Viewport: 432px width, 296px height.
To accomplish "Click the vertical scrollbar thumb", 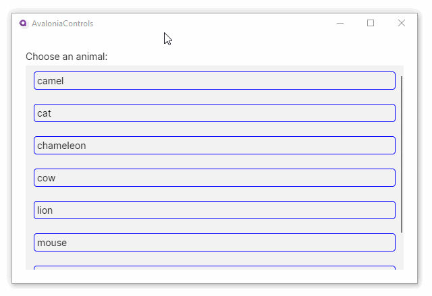I will (x=402, y=155).
